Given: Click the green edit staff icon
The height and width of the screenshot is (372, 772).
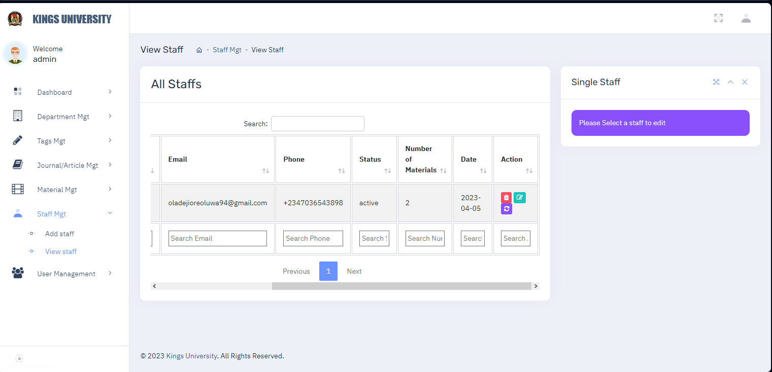Looking at the screenshot, I should [x=519, y=198].
